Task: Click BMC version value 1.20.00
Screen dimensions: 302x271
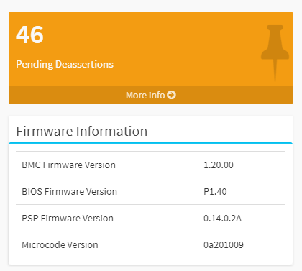Action: tap(219, 165)
